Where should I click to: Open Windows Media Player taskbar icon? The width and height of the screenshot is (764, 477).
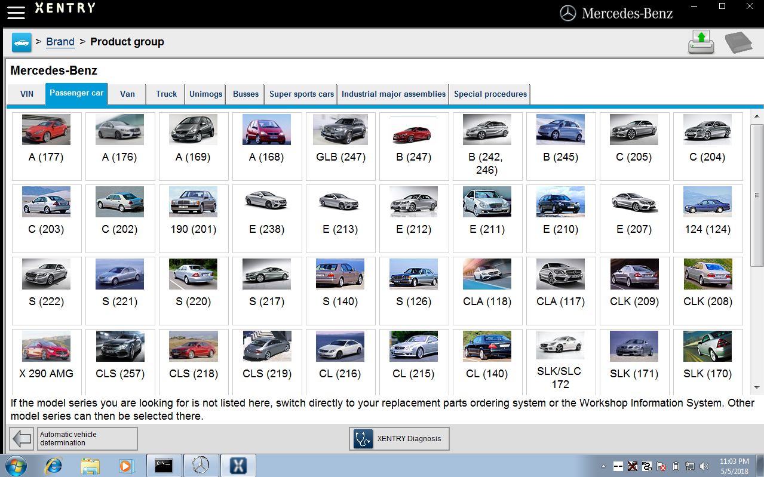pyautogui.click(x=127, y=466)
